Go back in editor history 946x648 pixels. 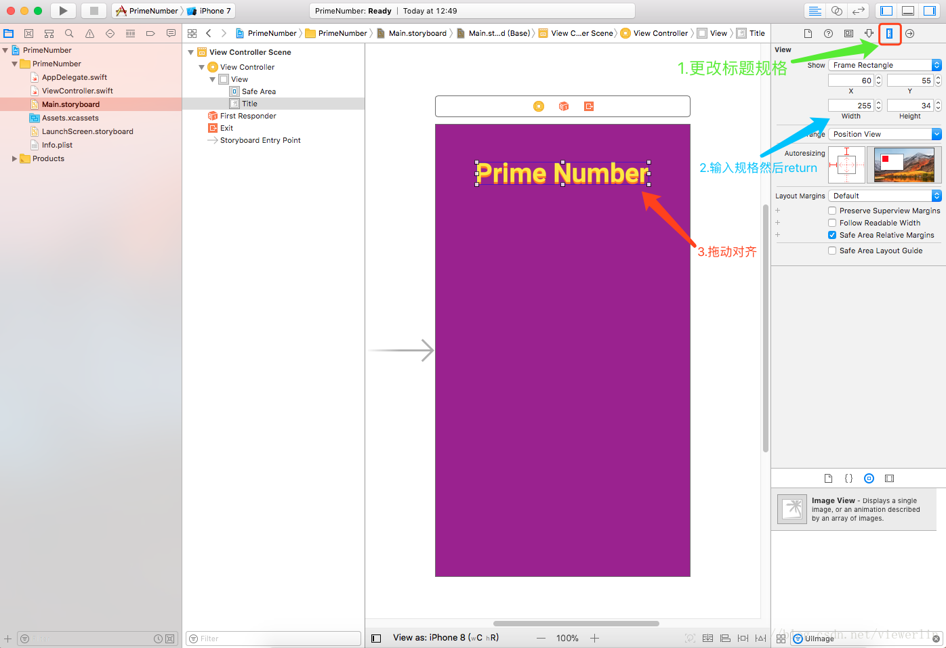pos(209,33)
